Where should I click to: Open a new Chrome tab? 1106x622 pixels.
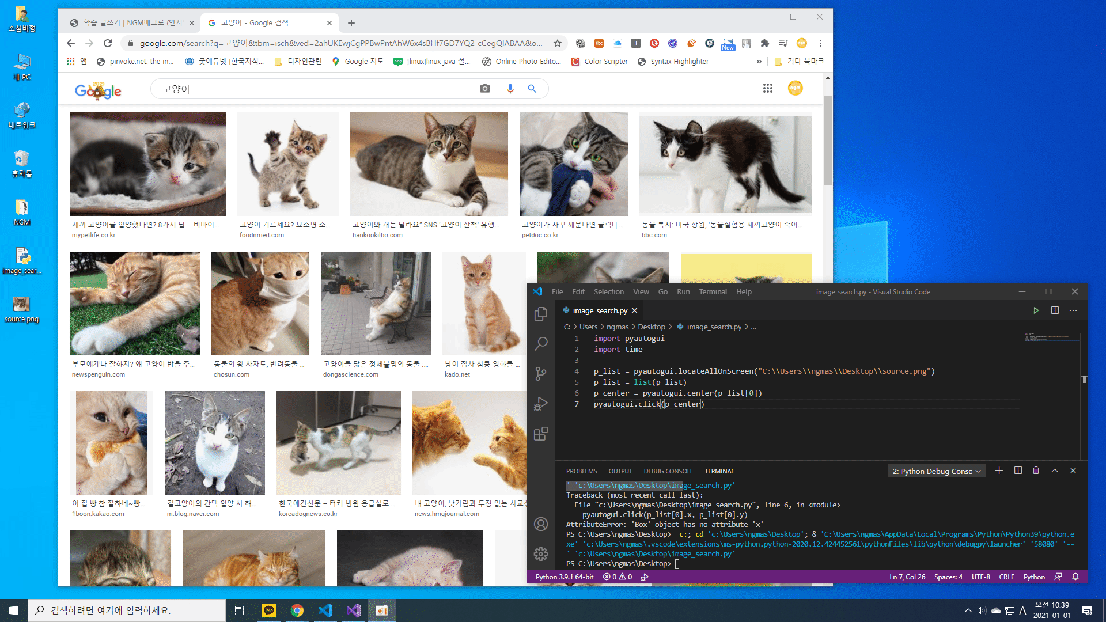pyautogui.click(x=351, y=23)
